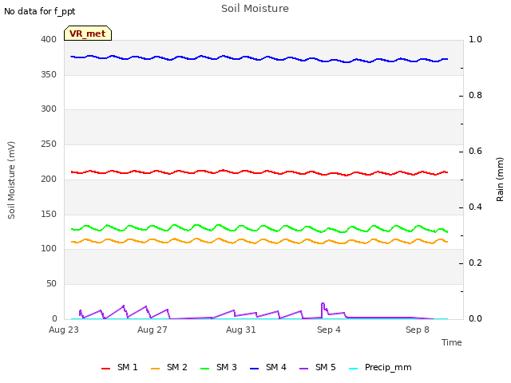The width and height of the screenshot is (511, 383).
Task: Toggle Precip_mm series in legend
Action: tap(380, 368)
